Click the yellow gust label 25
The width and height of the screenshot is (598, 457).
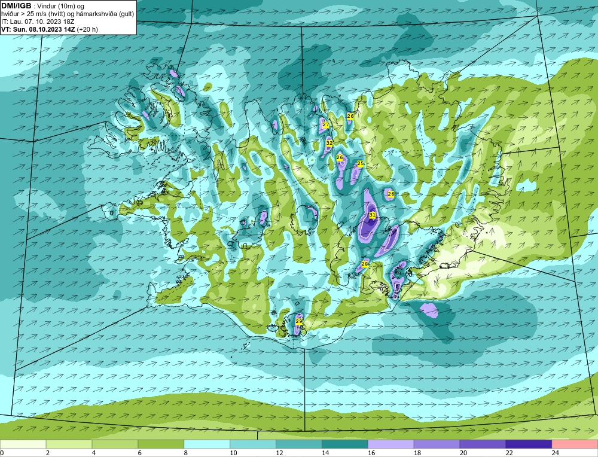(x=361, y=164)
